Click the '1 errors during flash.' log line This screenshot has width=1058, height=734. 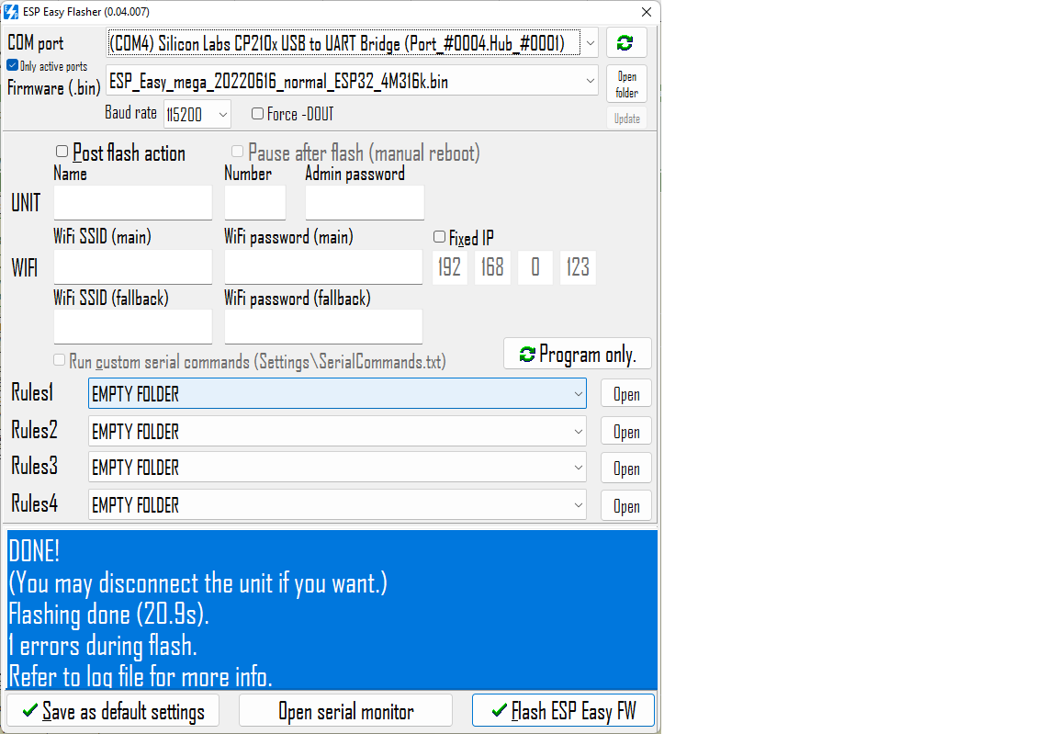[103, 647]
